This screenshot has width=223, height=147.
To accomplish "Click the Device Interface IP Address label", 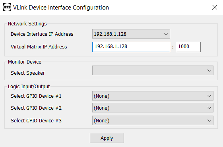I will (x=42, y=34).
